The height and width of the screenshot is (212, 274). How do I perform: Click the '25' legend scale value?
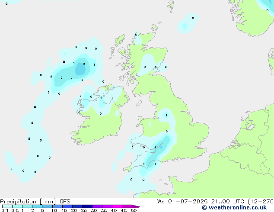[x=84, y=210]
